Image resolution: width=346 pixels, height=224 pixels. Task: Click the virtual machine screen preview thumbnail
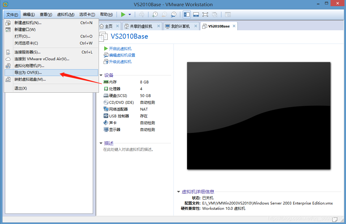258,116
